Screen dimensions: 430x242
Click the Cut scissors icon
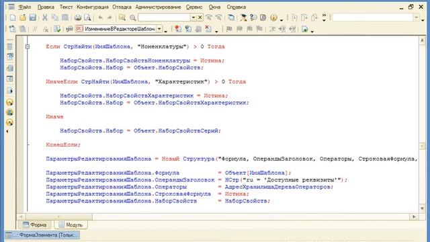[x=45, y=18]
